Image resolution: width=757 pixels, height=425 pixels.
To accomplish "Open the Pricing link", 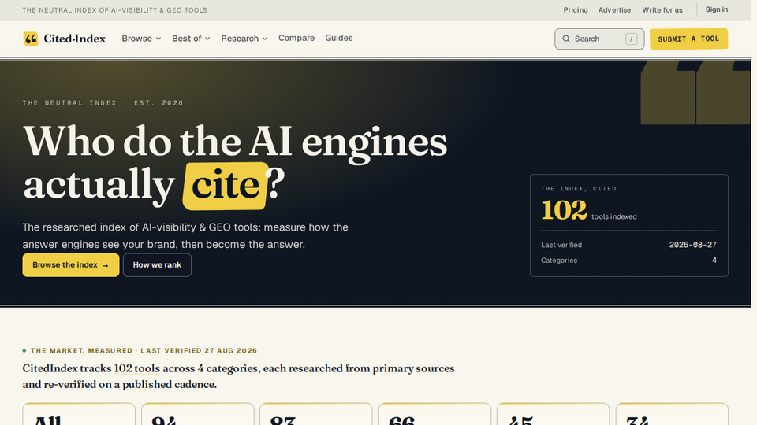I will [x=576, y=10].
